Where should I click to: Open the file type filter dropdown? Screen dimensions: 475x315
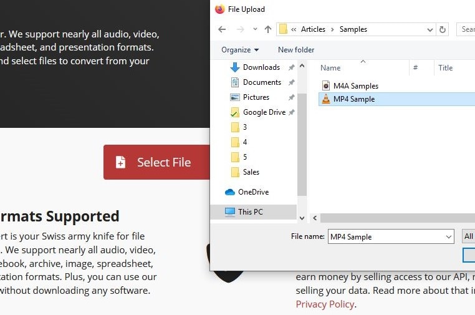[x=468, y=236]
